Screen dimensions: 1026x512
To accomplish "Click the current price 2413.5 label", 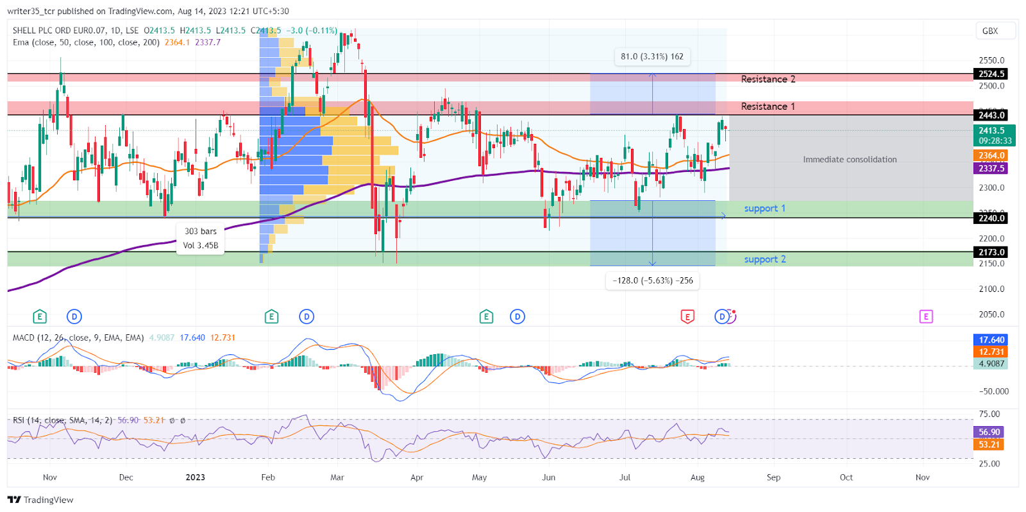I will point(995,135).
